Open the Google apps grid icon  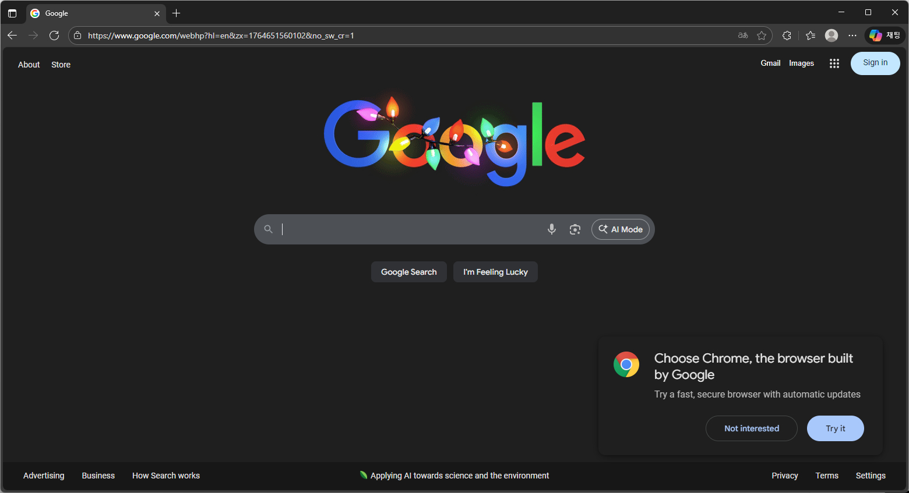tap(834, 63)
